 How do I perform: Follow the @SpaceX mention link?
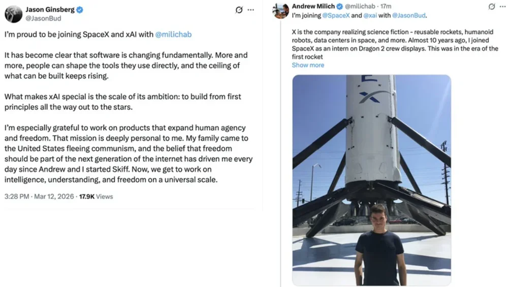336,15
